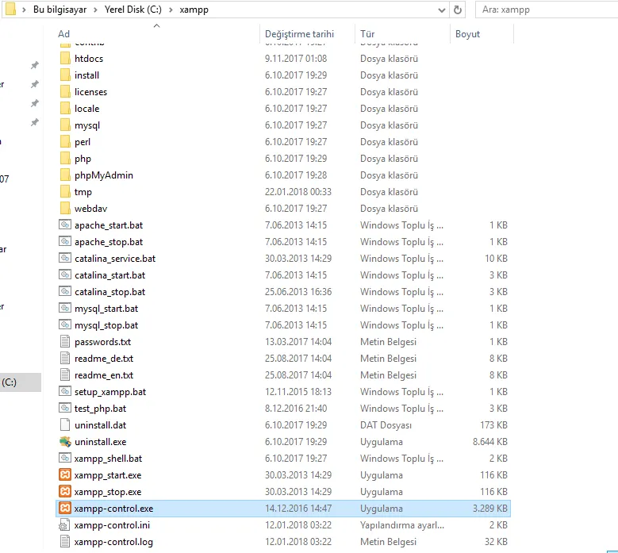Click the mysql_start.bat file icon
Image resolution: width=618 pixels, height=553 pixels.
(65, 308)
